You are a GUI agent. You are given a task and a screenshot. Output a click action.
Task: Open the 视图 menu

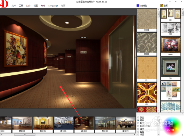(36, 6)
